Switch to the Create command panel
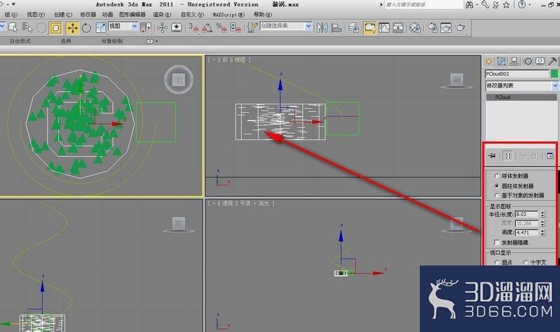This screenshot has width=560, height=332. [489, 62]
